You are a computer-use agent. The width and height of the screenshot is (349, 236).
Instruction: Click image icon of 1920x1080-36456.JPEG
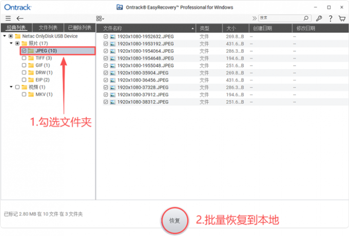113,80
